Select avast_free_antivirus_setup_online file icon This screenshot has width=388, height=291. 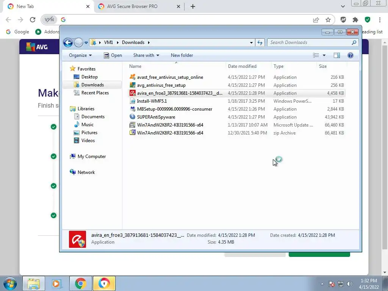pos(133,77)
